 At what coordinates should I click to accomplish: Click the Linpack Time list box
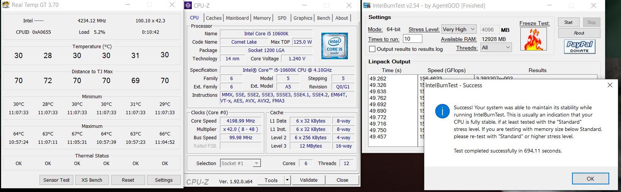[x=392, y=110]
